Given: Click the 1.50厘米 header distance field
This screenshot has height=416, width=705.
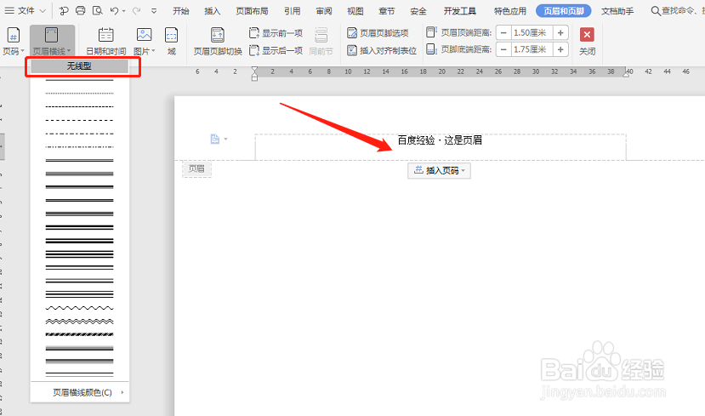Looking at the screenshot, I should tap(531, 33).
